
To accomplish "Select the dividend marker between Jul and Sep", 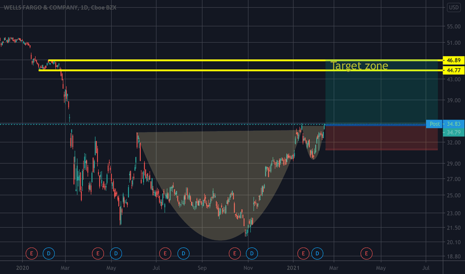I will (183, 253).
